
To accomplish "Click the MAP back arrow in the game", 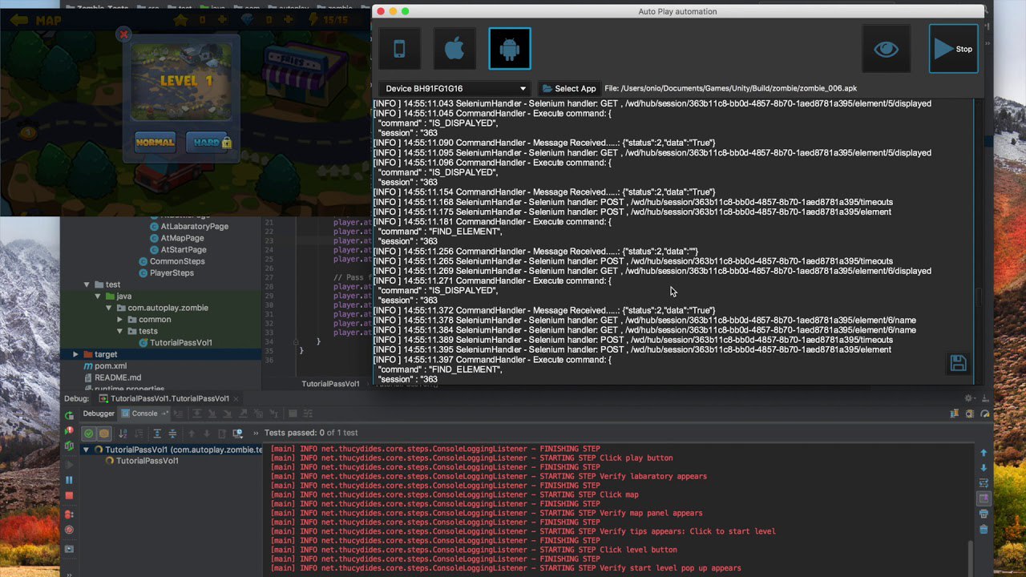I will point(20,20).
